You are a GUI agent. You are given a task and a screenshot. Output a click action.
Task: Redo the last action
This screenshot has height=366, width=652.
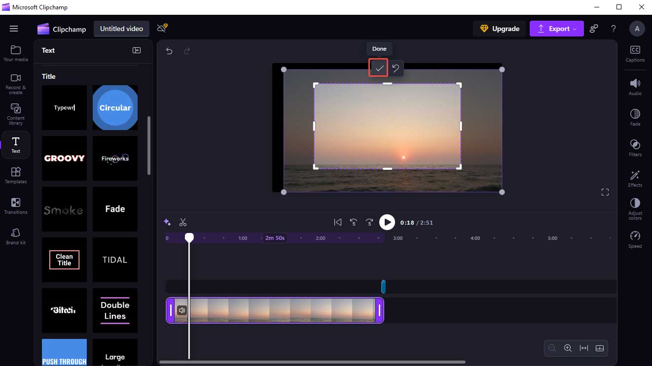tap(187, 51)
